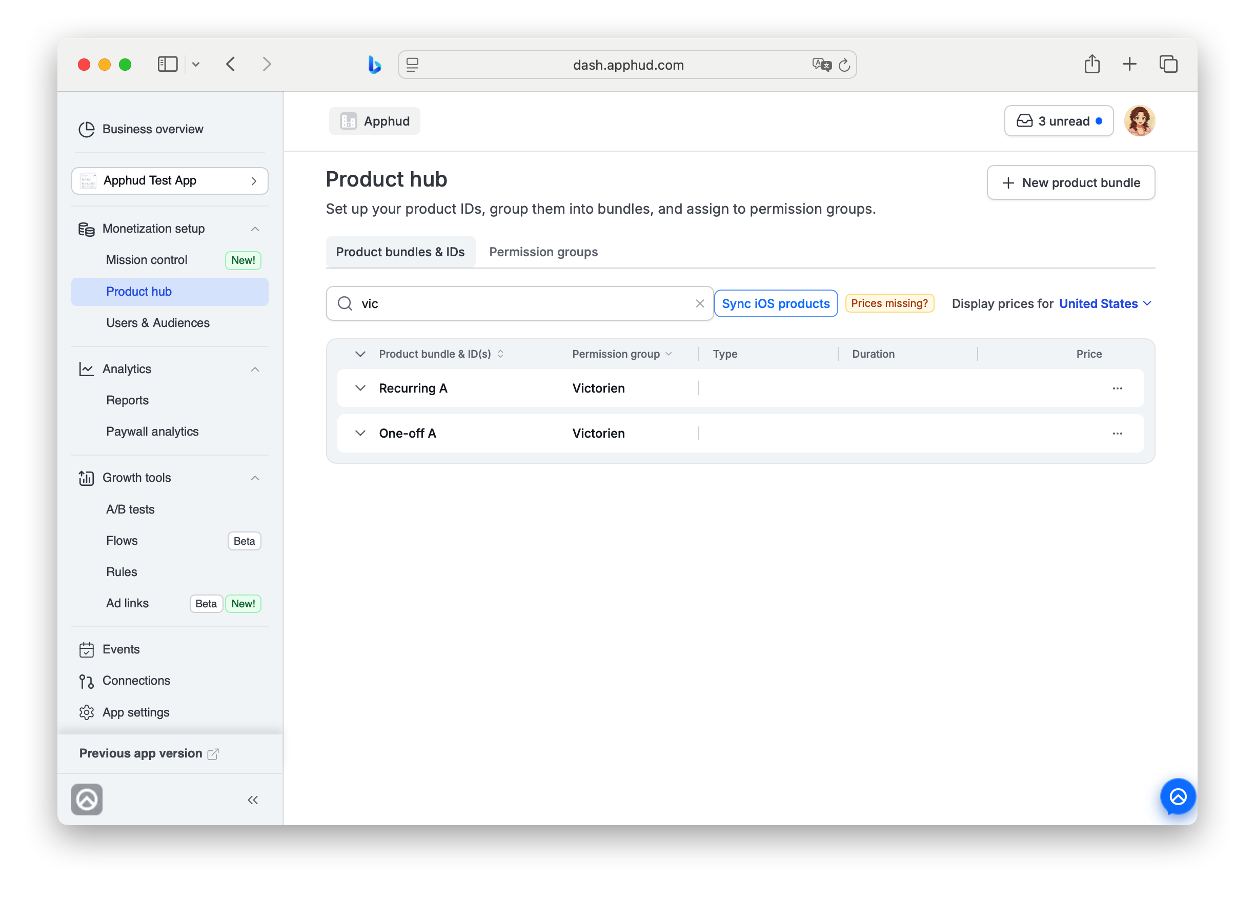1255x902 pixels.
Task: Clear the search field with X
Action: pos(700,303)
